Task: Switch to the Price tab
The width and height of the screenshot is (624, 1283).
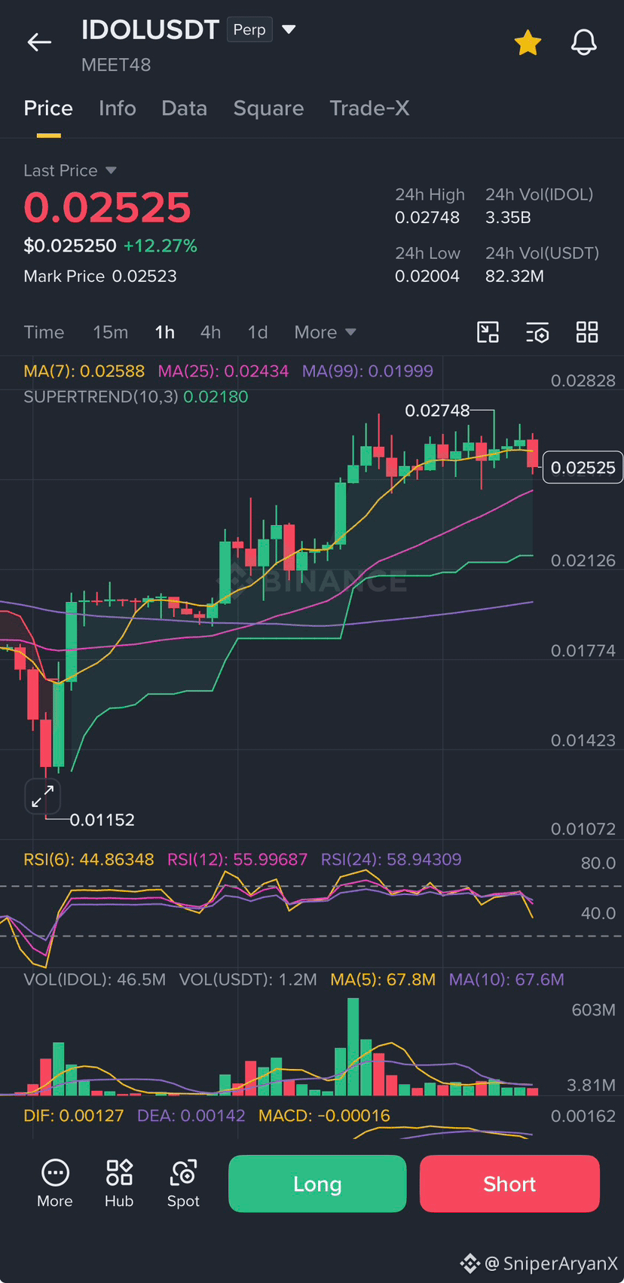Action: click(x=48, y=108)
